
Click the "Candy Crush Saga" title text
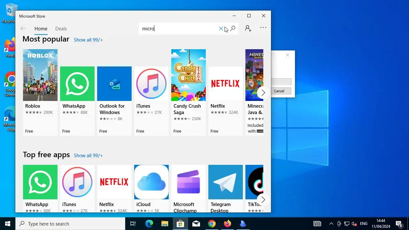[187, 109]
